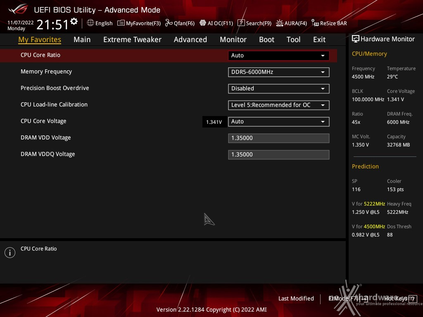The height and width of the screenshot is (317, 423).
Task: Click the info icon in help panel
Action: point(10,253)
